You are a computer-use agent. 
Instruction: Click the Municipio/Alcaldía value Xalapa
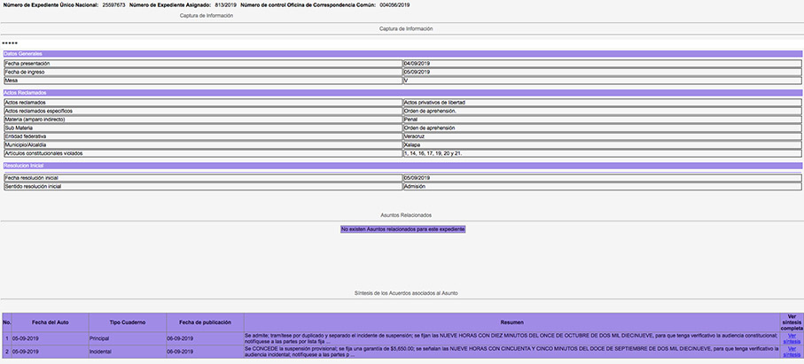point(412,144)
